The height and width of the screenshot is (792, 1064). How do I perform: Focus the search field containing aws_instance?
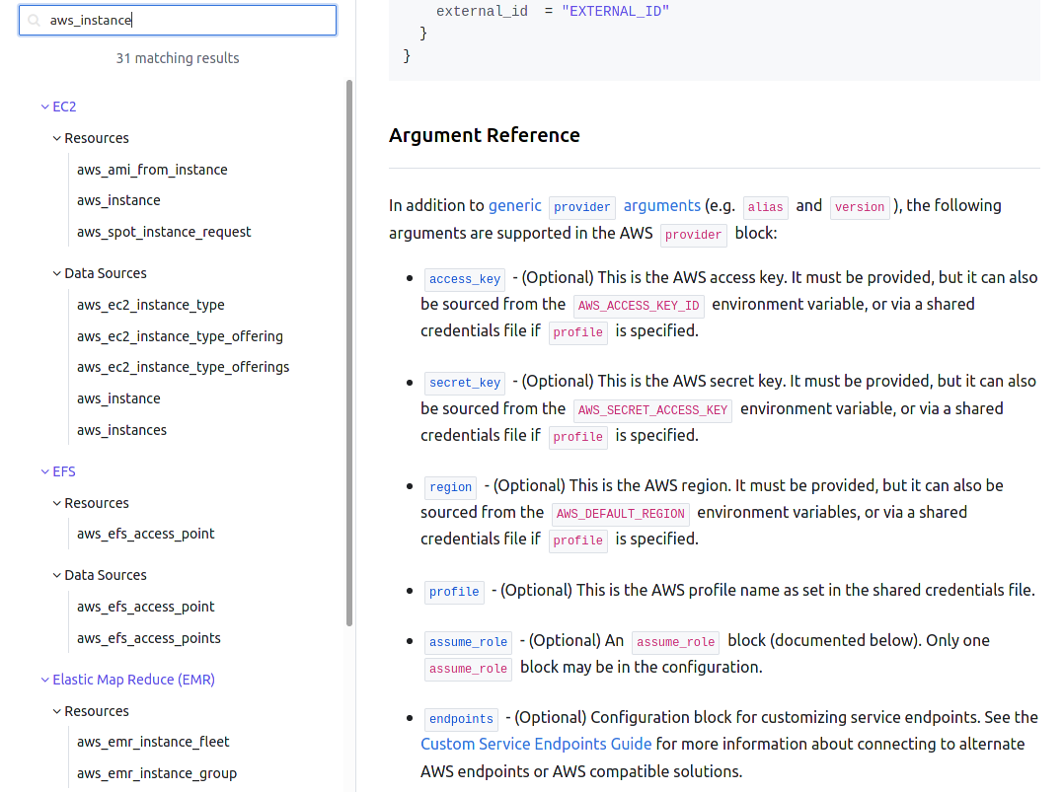(x=178, y=21)
